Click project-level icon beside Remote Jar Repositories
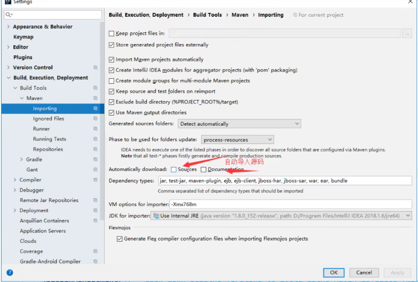 pos(96,200)
